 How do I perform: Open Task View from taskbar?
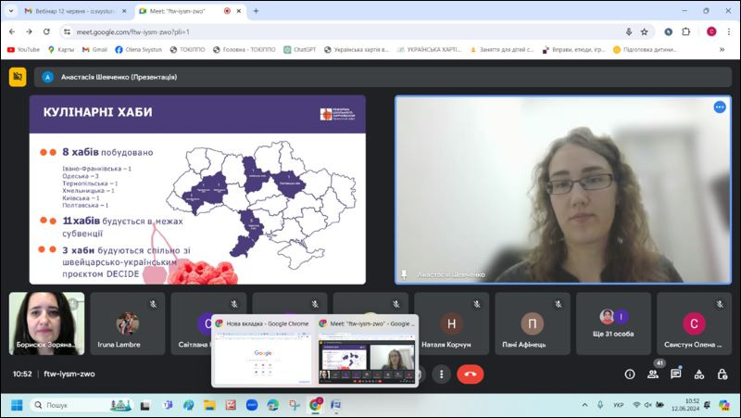click(145, 405)
